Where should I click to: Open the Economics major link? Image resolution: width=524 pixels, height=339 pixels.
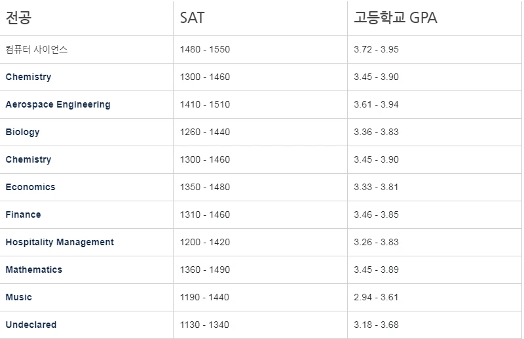point(30,187)
